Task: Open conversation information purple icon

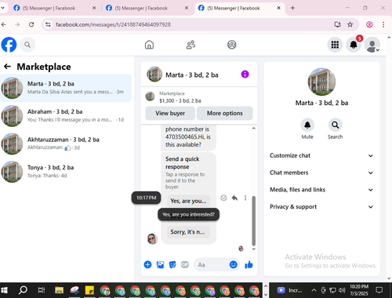Action: coord(245,74)
